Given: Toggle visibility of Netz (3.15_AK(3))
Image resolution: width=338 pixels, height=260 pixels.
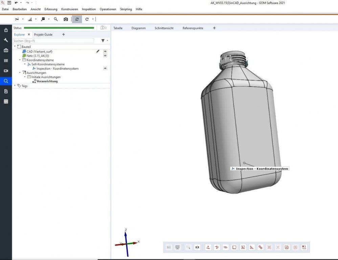Looking at the screenshot, I should tap(105, 56).
